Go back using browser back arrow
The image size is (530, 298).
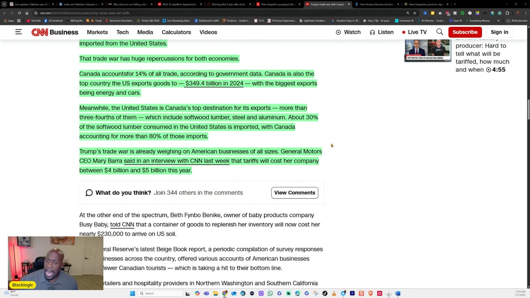pyautogui.click(x=5, y=13)
